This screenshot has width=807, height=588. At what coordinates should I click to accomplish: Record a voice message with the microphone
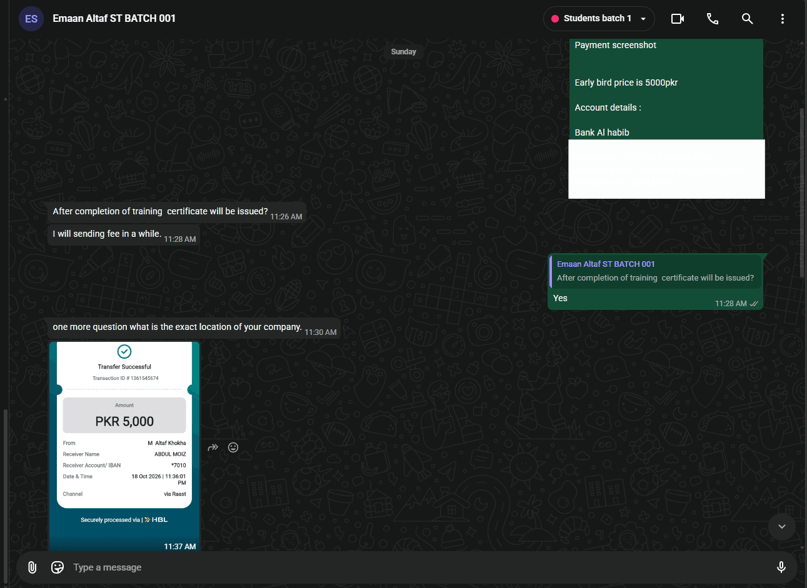(781, 567)
